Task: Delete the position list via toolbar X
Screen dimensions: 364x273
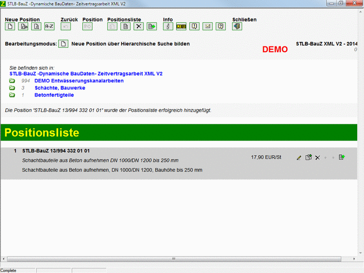Action: 139,26
